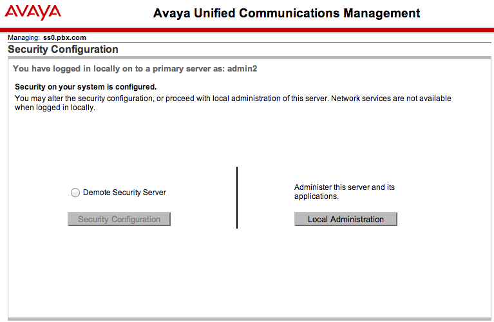Open Local Administration
The height and width of the screenshot is (322, 494).
(x=346, y=219)
